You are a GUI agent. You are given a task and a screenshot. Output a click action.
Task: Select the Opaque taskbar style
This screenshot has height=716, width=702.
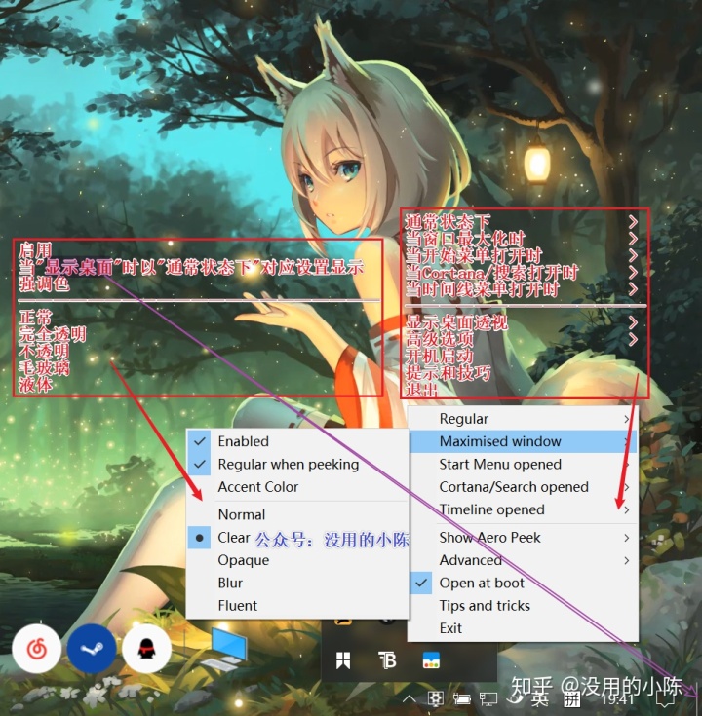coord(297,560)
